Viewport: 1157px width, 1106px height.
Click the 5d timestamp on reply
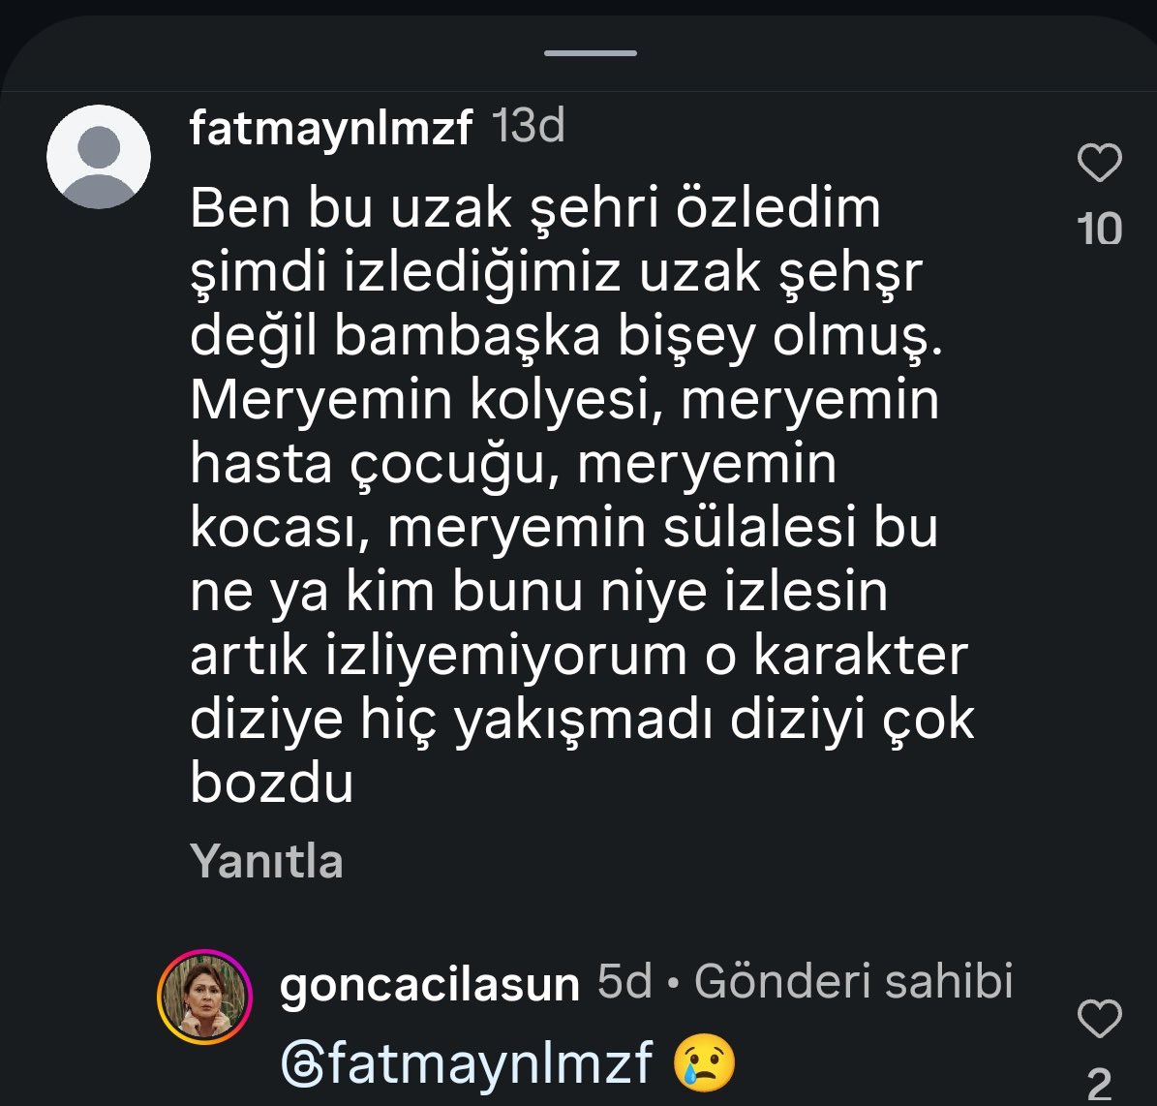624,983
